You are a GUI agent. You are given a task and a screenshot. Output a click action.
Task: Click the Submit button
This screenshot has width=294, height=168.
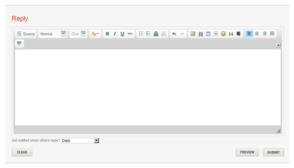click(x=273, y=152)
